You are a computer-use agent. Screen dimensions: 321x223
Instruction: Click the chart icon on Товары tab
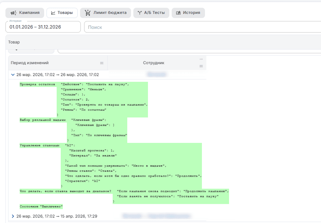pos(53,13)
